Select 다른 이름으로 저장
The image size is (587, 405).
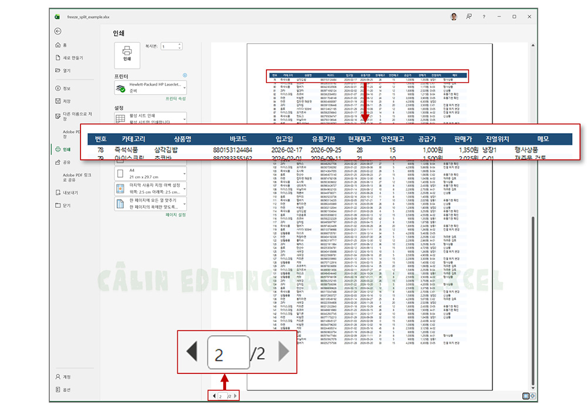click(x=74, y=116)
